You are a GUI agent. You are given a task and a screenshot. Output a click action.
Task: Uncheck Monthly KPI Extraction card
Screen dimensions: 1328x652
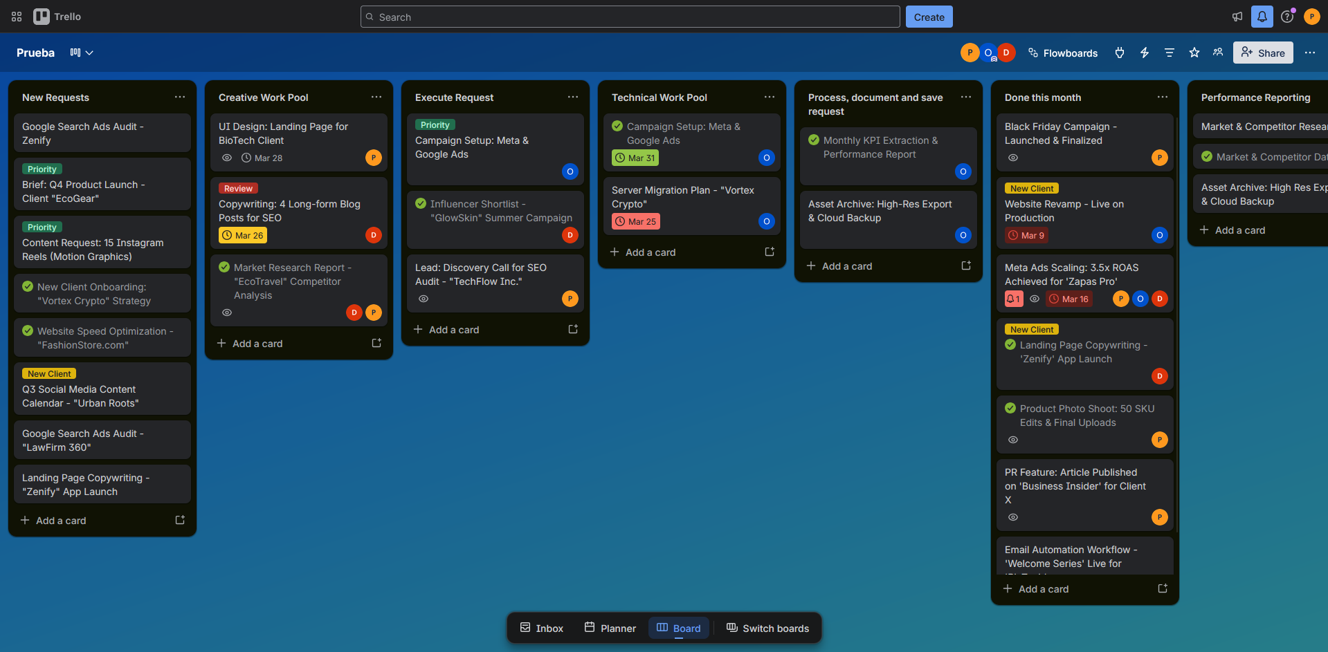814,140
